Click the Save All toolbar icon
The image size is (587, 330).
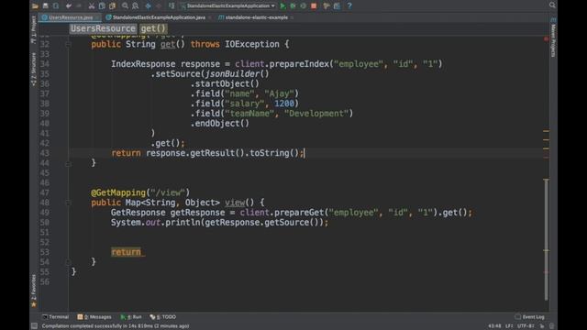click(45, 5)
